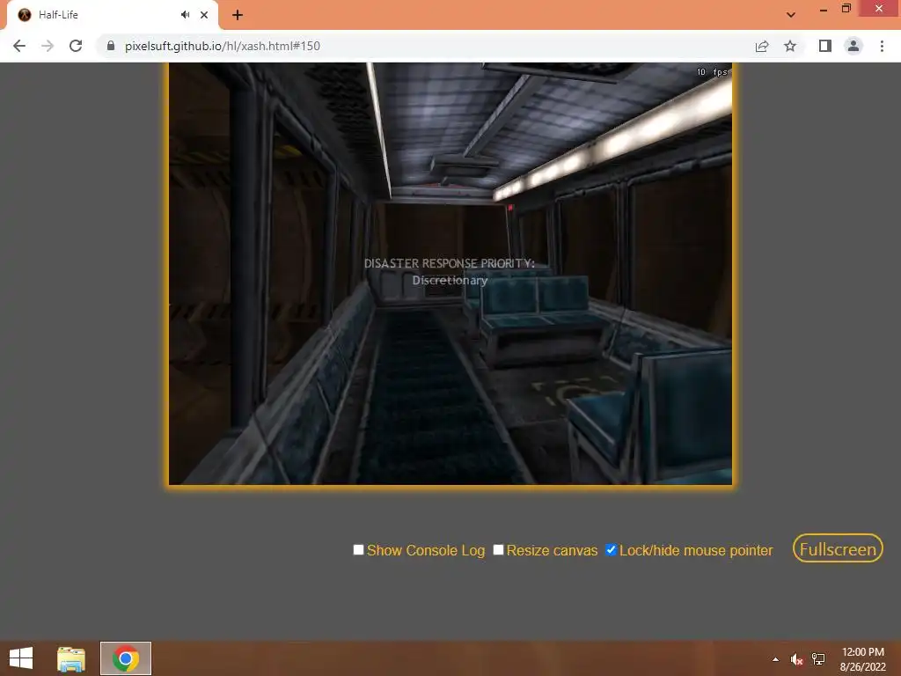View site info via the lock icon
The width and height of the screenshot is (901, 676).
tap(111, 46)
